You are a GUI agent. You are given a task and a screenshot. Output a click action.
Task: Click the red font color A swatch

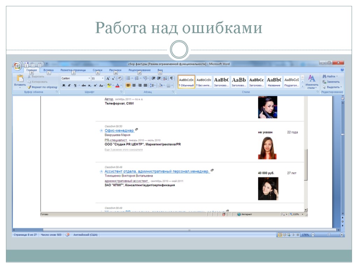coord(117,85)
